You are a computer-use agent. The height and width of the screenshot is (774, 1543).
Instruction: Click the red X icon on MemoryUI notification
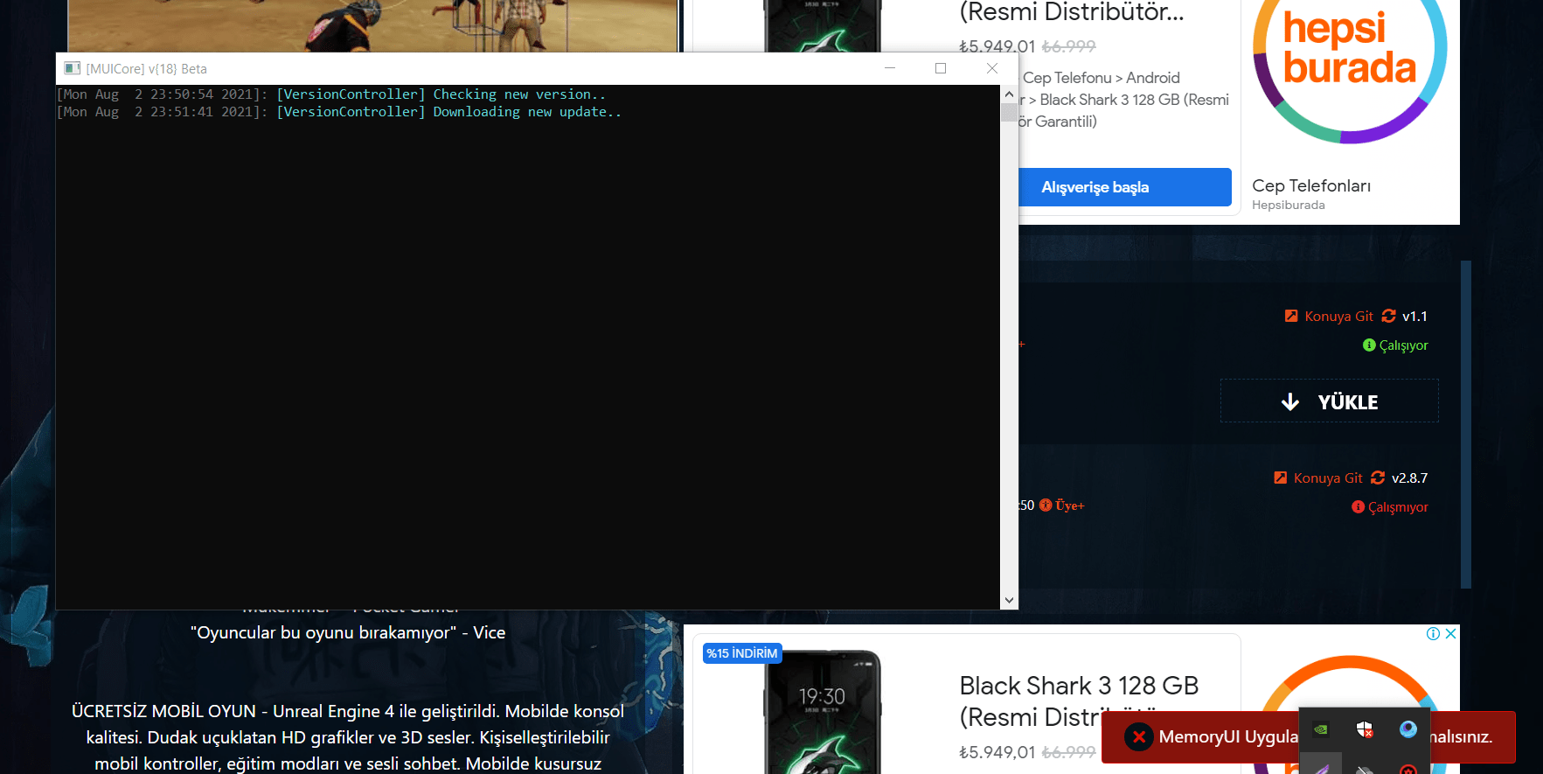[x=1138, y=737]
